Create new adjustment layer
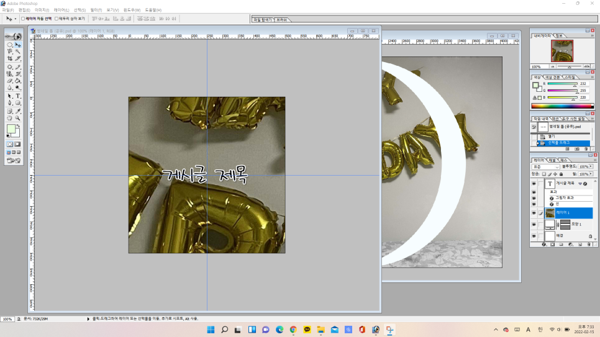This screenshot has height=337, width=600. tap(571, 245)
